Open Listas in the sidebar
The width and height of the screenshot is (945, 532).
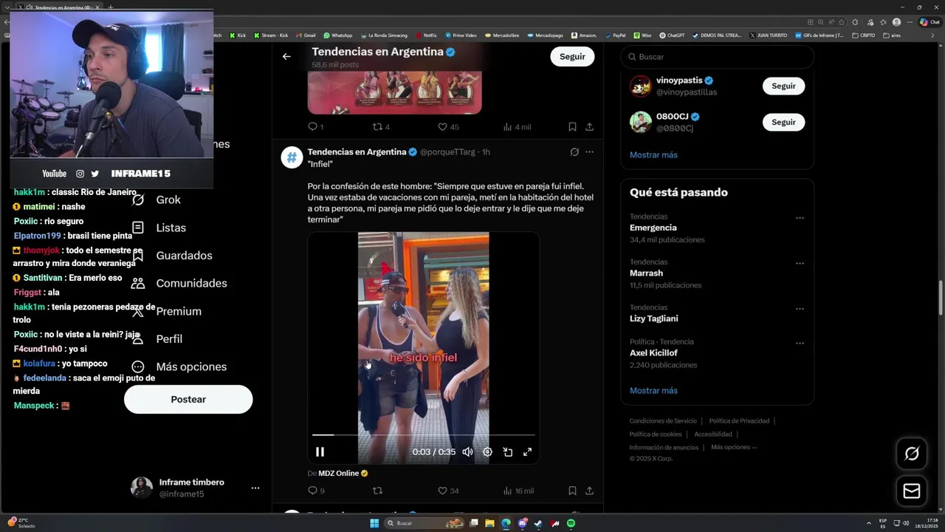[x=159, y=228]
